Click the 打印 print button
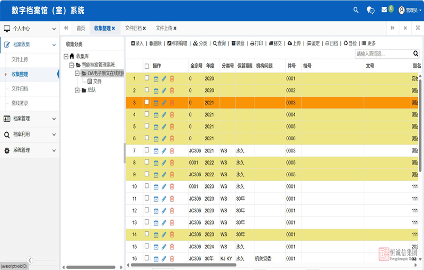Image resolution: width=424 pixels, height=270 pixels. [x=257, y=43]
